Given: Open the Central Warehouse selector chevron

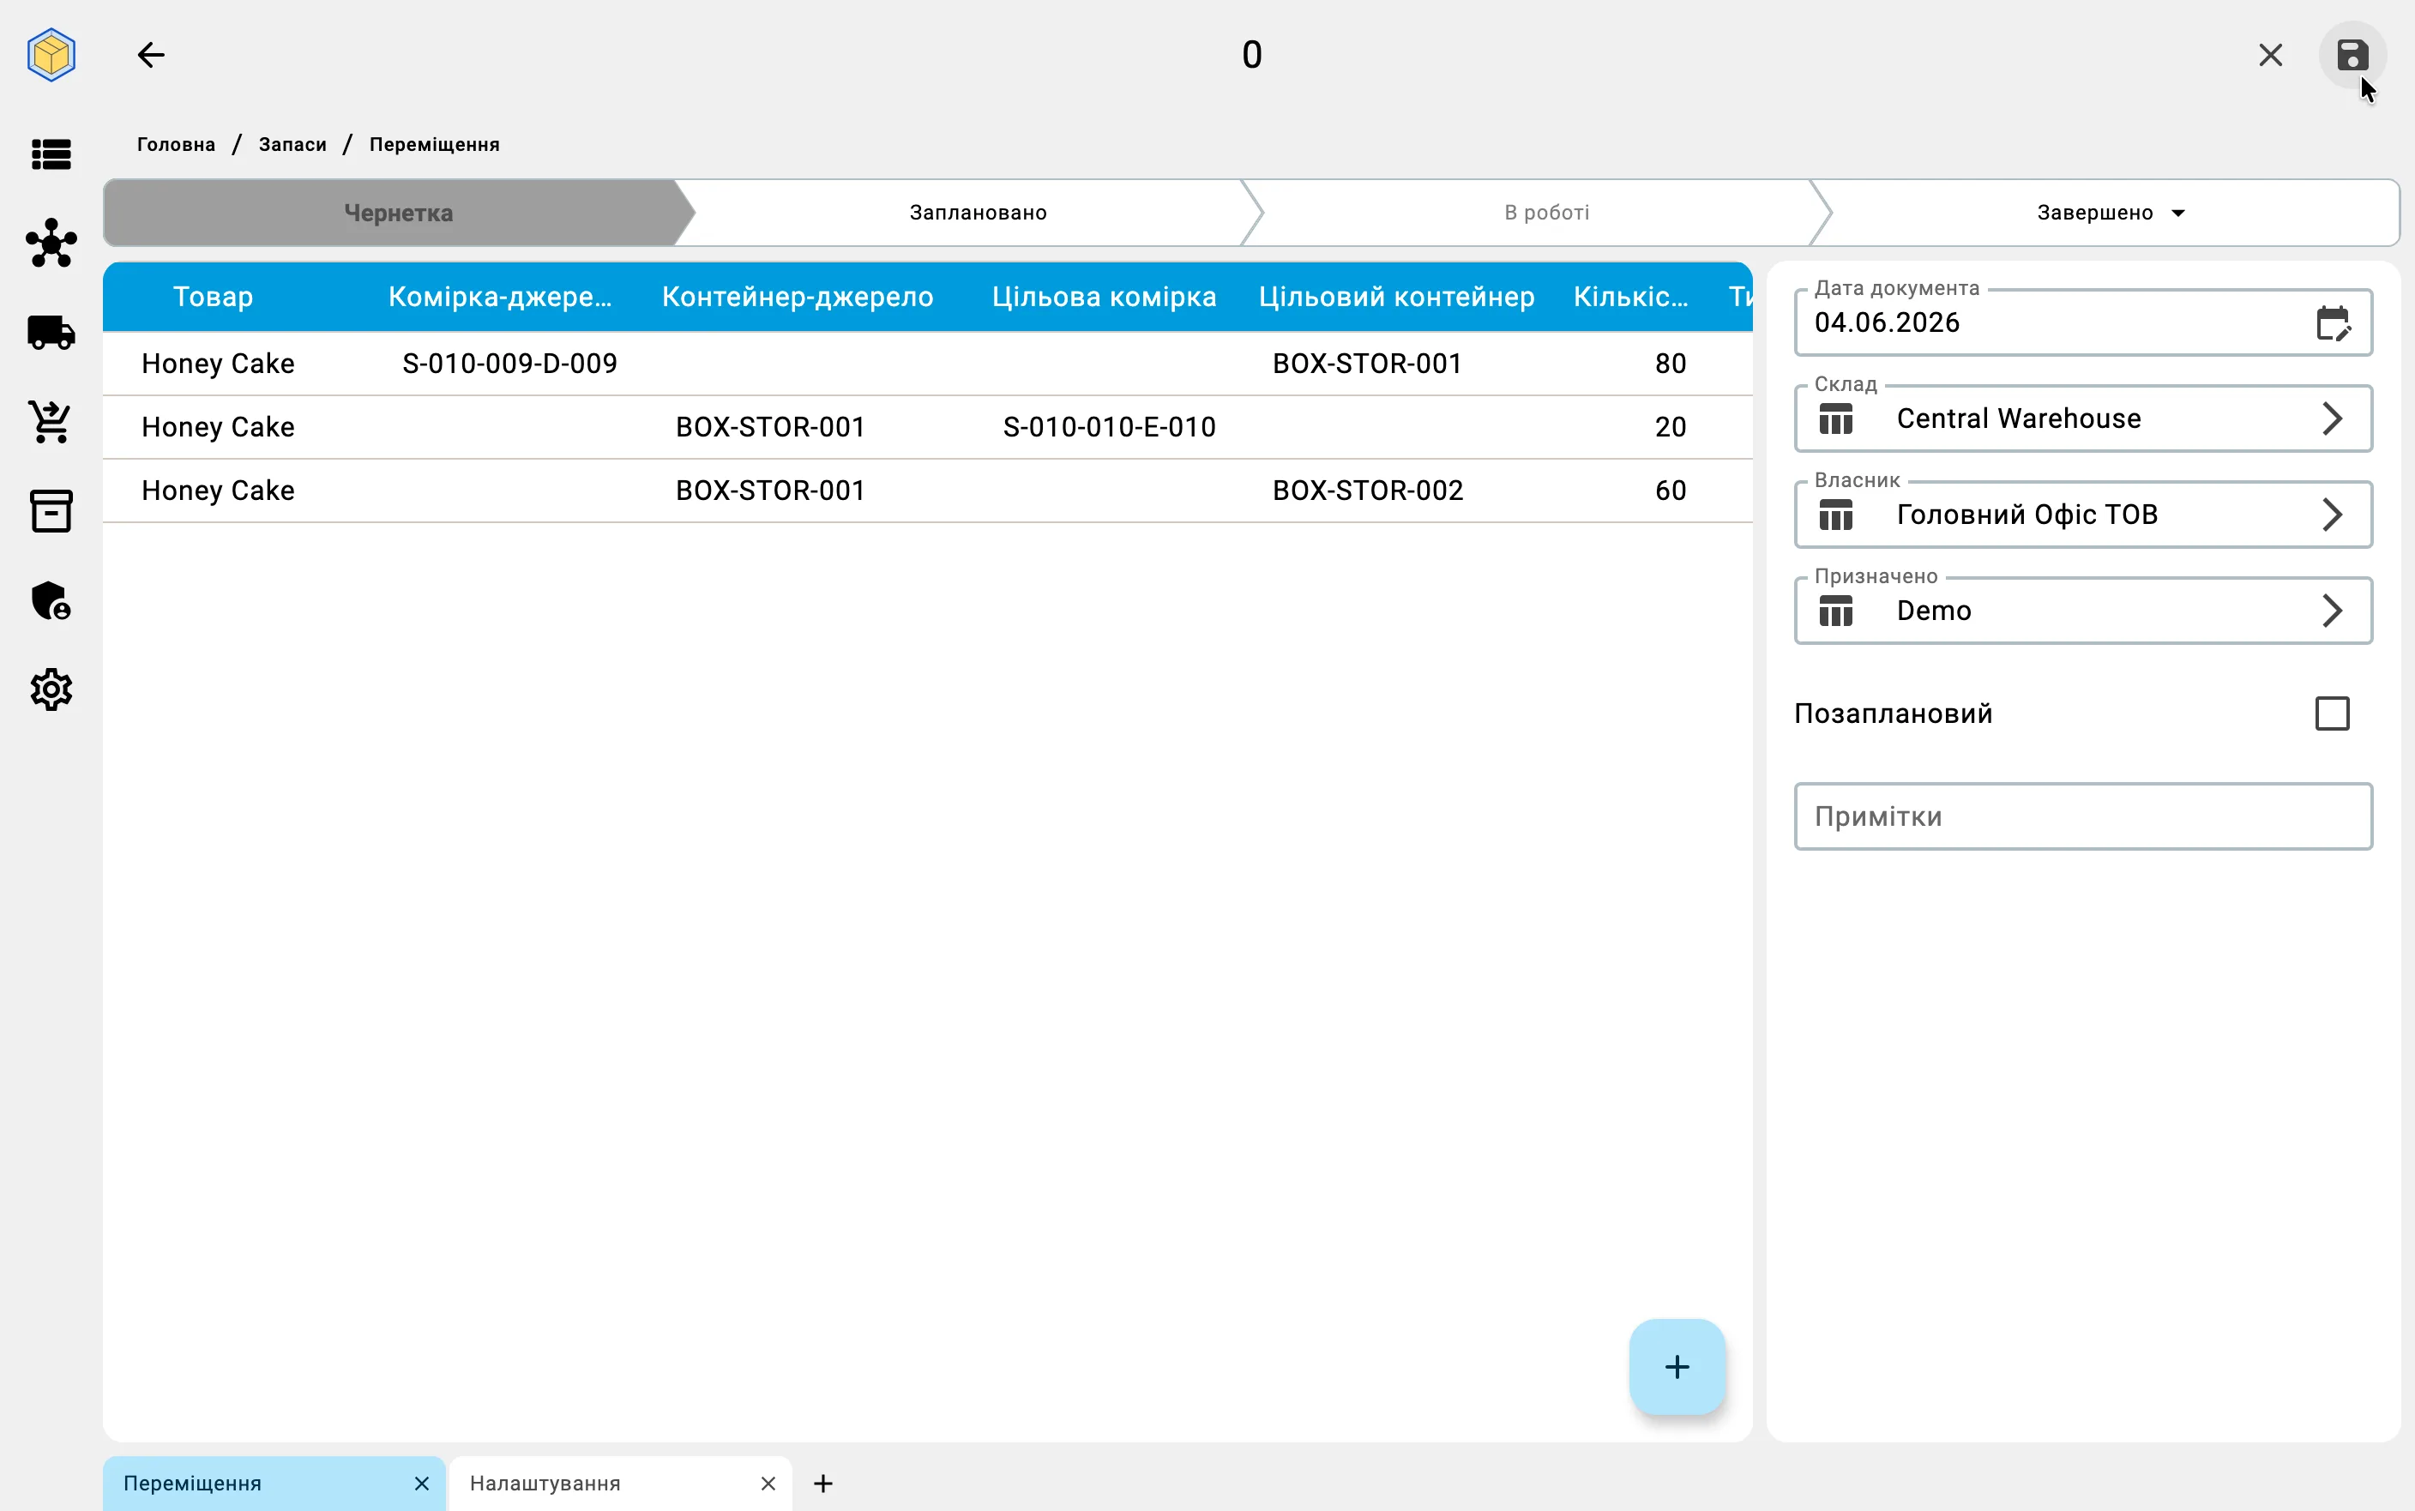Looking at the screenshot, I should point(2332,418).
